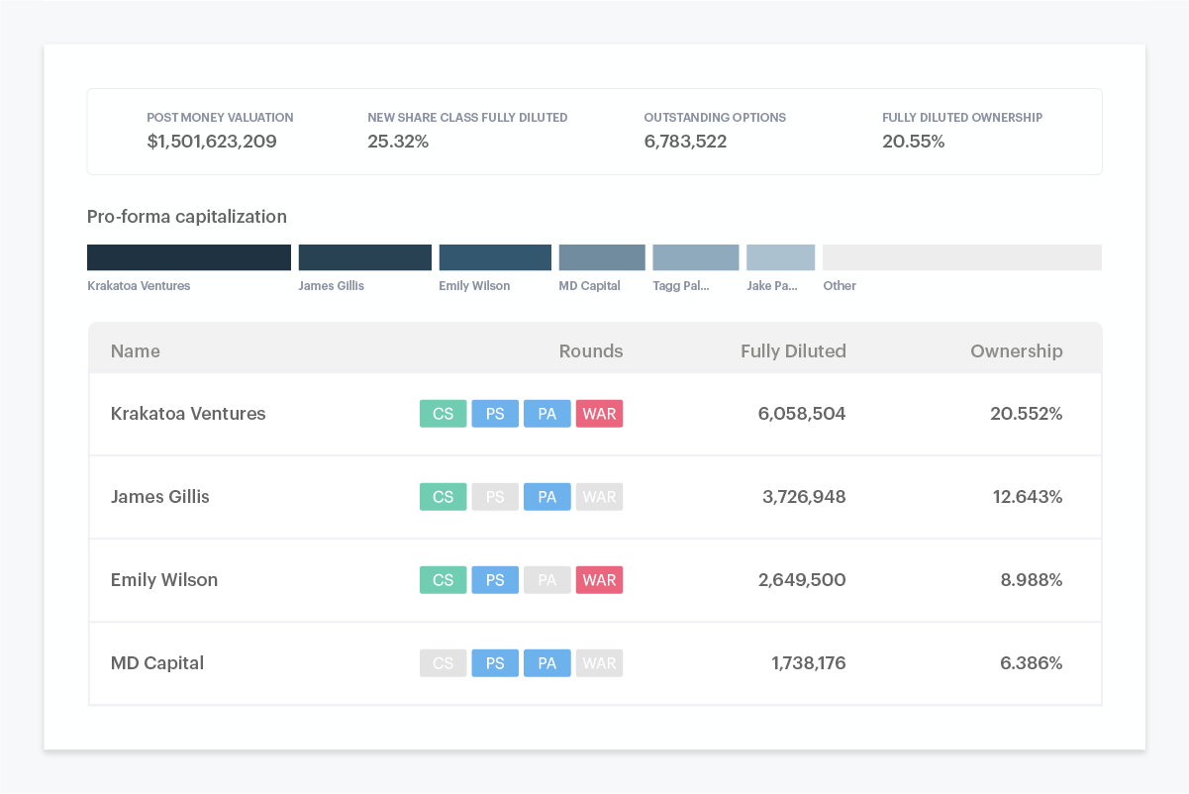This screenshot has height=794, width=1189.
Task: Select the Pro-forma capitalization section title
Action: point(187,217)
